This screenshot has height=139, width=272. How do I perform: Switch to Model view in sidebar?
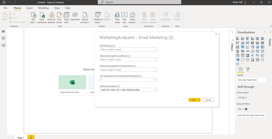pyautogui.click(x=3, y=45)
